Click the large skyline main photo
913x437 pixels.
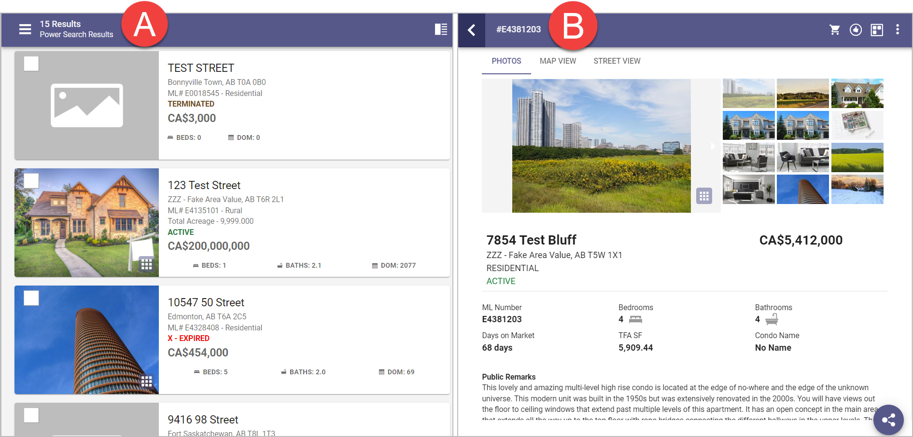(601, 146)
